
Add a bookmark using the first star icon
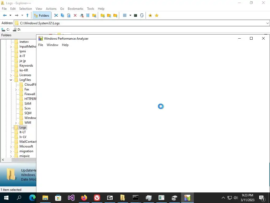[x=150, y=16]
